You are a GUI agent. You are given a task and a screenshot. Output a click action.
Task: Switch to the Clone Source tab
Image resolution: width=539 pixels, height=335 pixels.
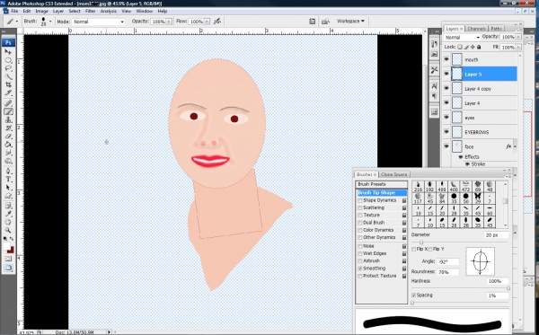point(394,174)
